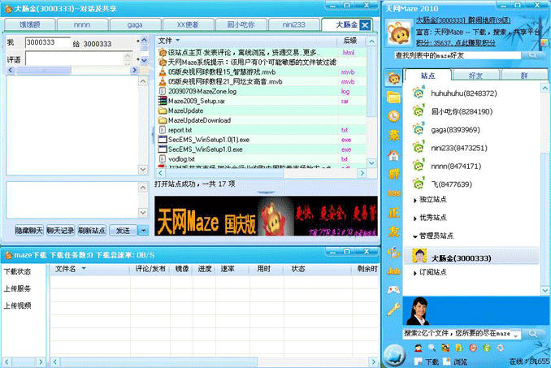Viewport: 551px width, 368px height.
Task: Click the wrench tool icon in sidebar
Action: (x=394, y=308)
